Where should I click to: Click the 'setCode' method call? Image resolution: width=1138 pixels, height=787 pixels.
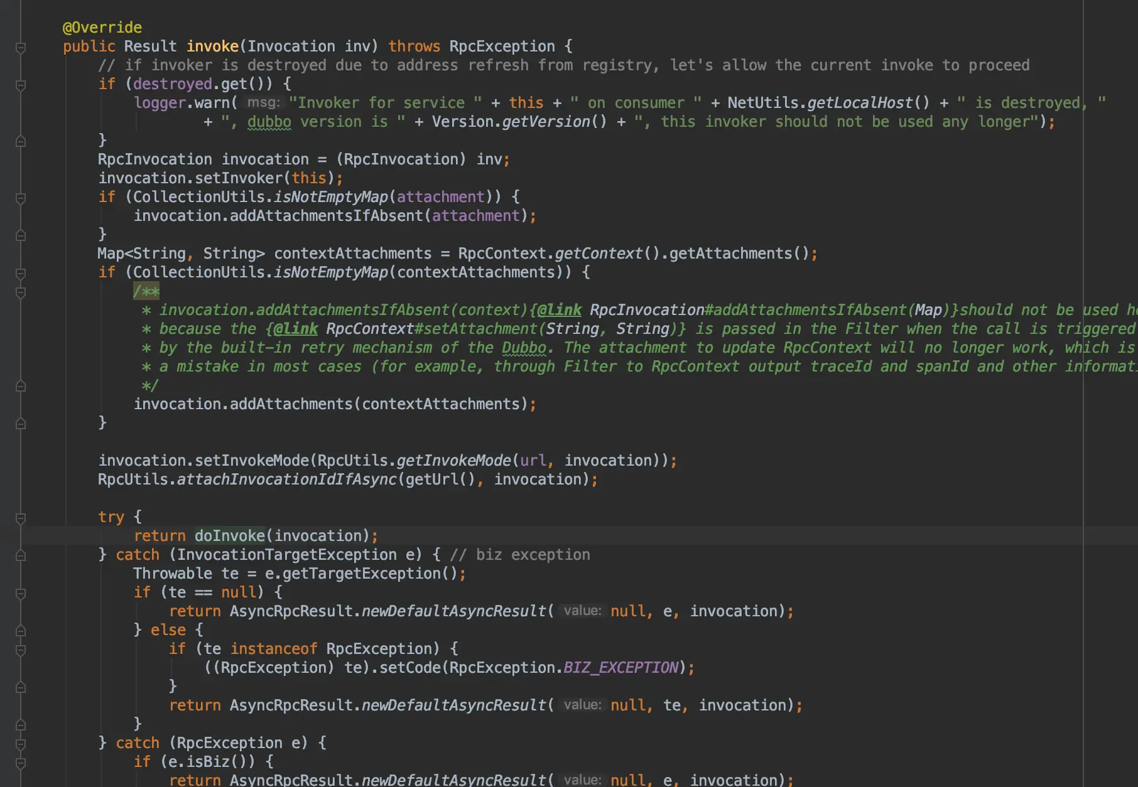409,668
